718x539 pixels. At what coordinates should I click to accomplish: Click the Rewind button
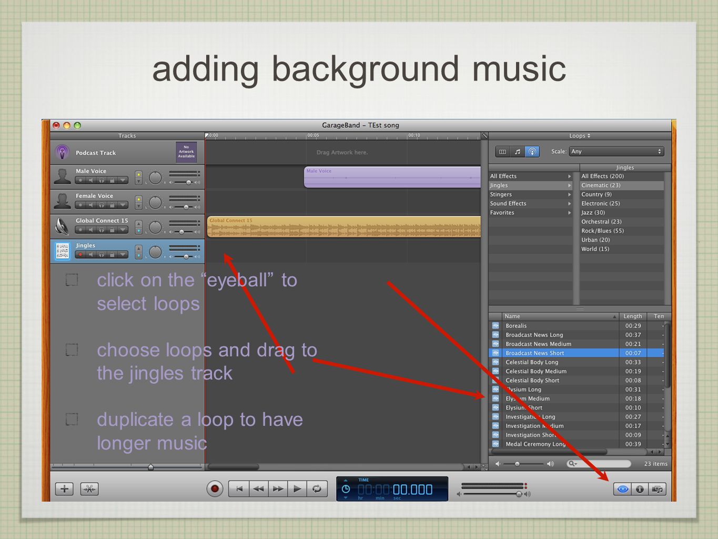click(258, 489)
